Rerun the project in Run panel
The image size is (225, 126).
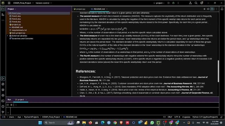(x=8, y=105)
